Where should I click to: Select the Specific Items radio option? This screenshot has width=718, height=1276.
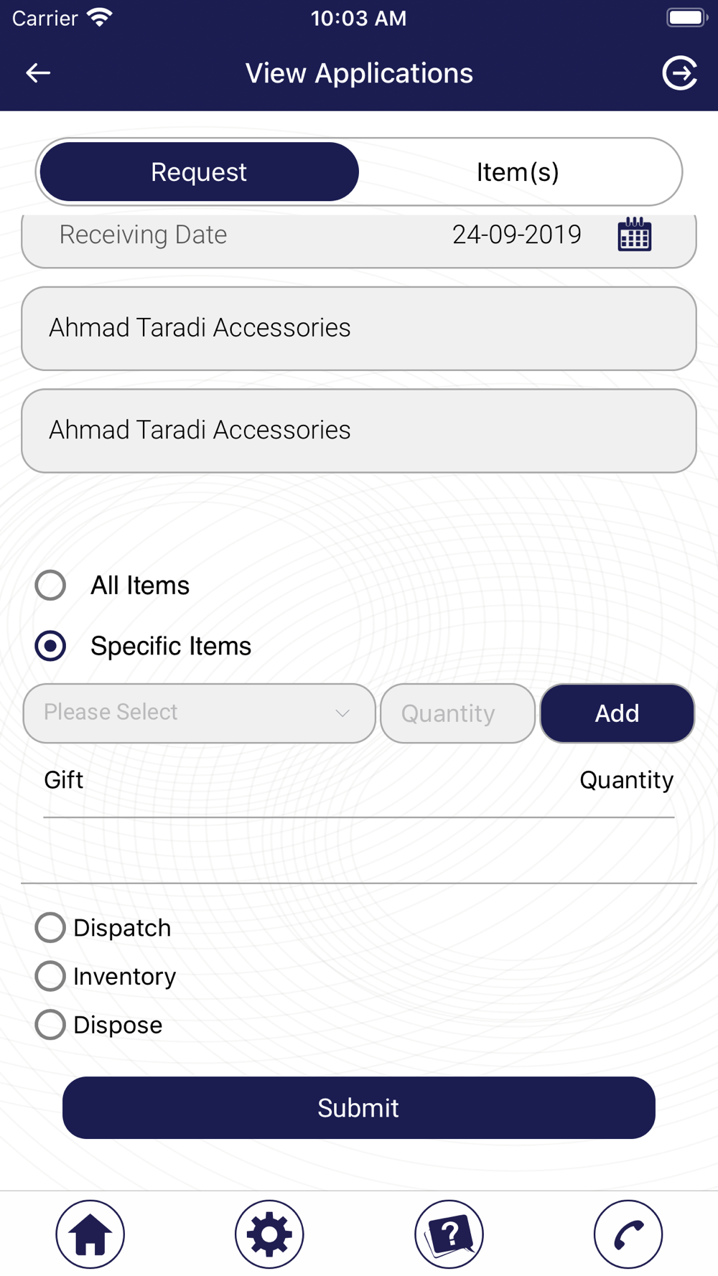pyautogui.click(x=50, y=646)
